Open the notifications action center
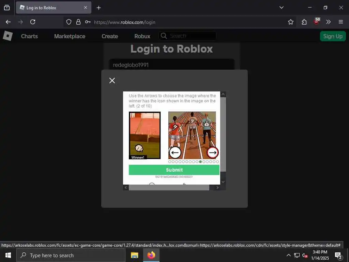Viewport: 349px width, 262px height. (x=338, y=256)
